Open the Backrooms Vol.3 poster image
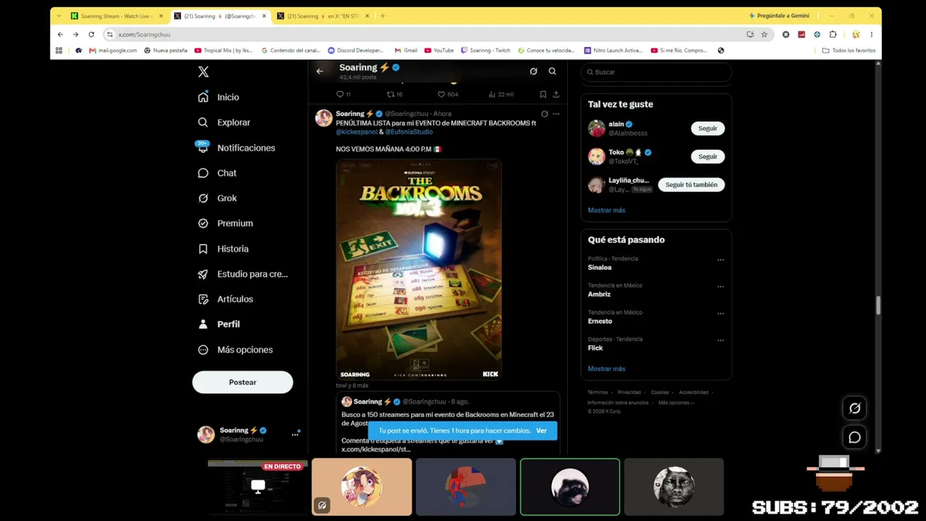Screen dimensions: 926x521 (x=418, y=269)
